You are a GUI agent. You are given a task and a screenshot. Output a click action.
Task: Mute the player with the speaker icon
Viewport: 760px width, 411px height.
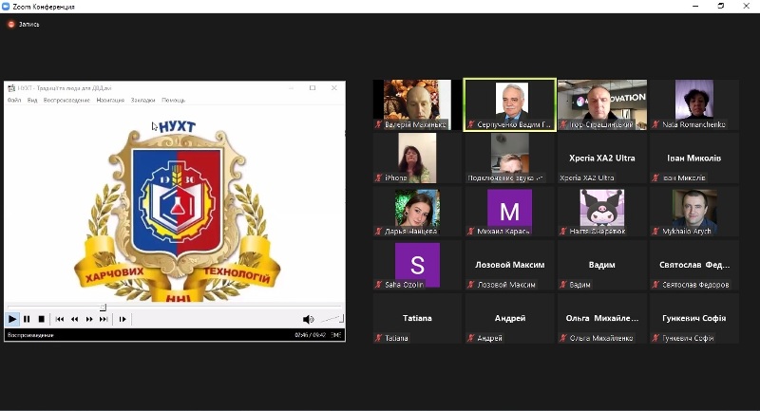coord(308,319)
